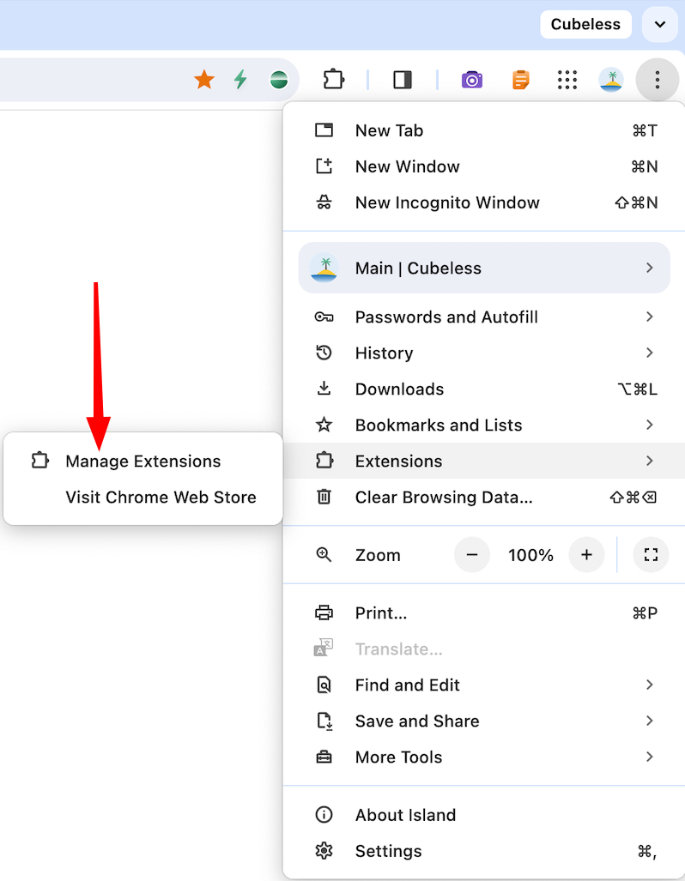Expand the Extensions submenu entry
This screenshot has height=881, width=685.
tap(483, 461)
